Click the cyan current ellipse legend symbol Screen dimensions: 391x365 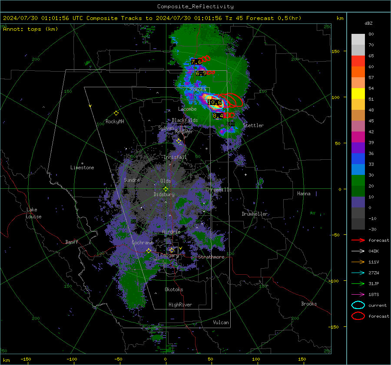click(x=358, y=305)
